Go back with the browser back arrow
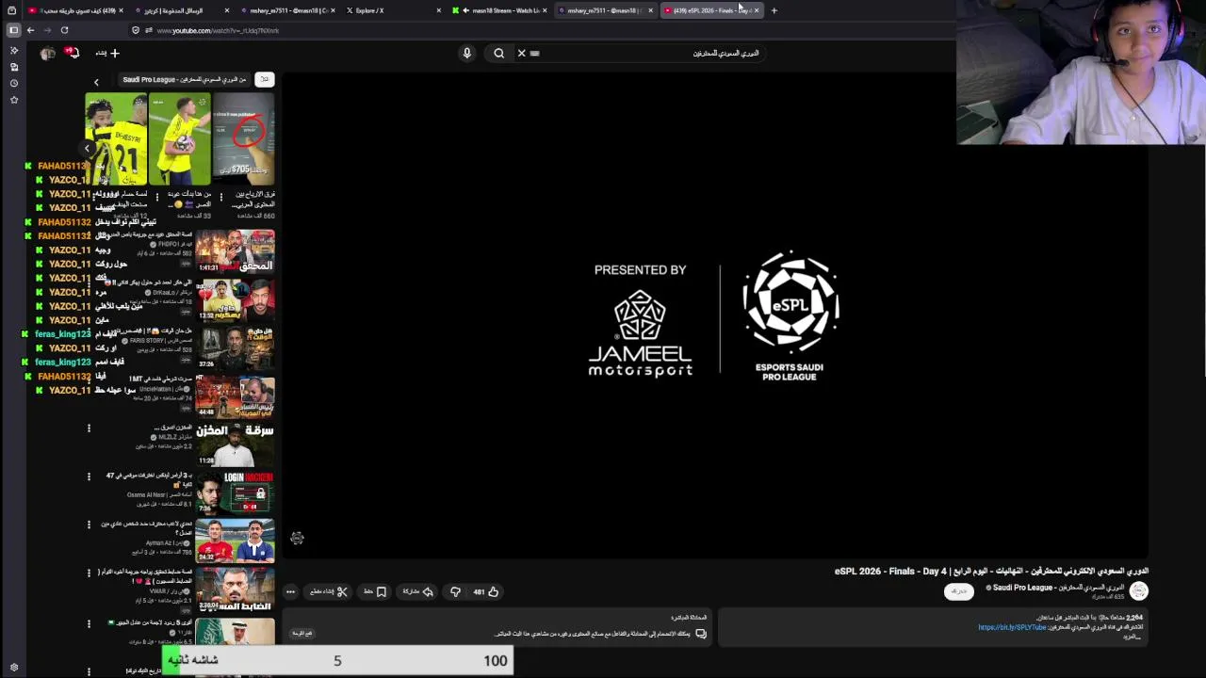 [x=30, y=30]
